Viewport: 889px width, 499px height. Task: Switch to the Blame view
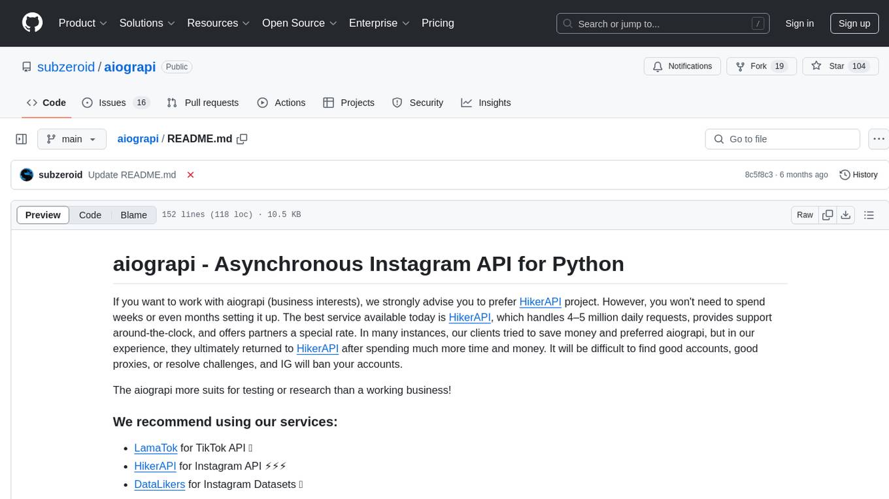coord(133,215)
